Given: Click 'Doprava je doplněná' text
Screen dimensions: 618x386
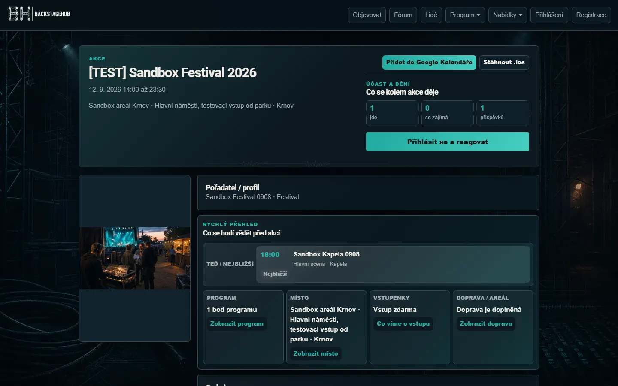Looking at the screenshot, I should (x=489, y=310).
